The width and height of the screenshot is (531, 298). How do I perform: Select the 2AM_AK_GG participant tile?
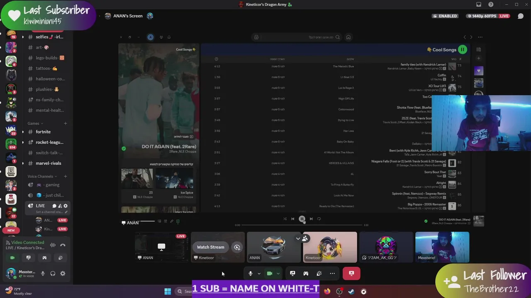[386, 247]
